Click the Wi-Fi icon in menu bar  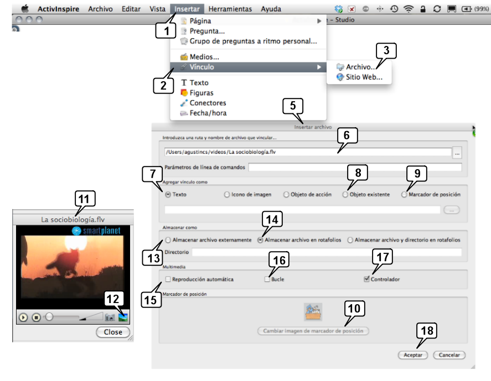[x=409, y=9]
